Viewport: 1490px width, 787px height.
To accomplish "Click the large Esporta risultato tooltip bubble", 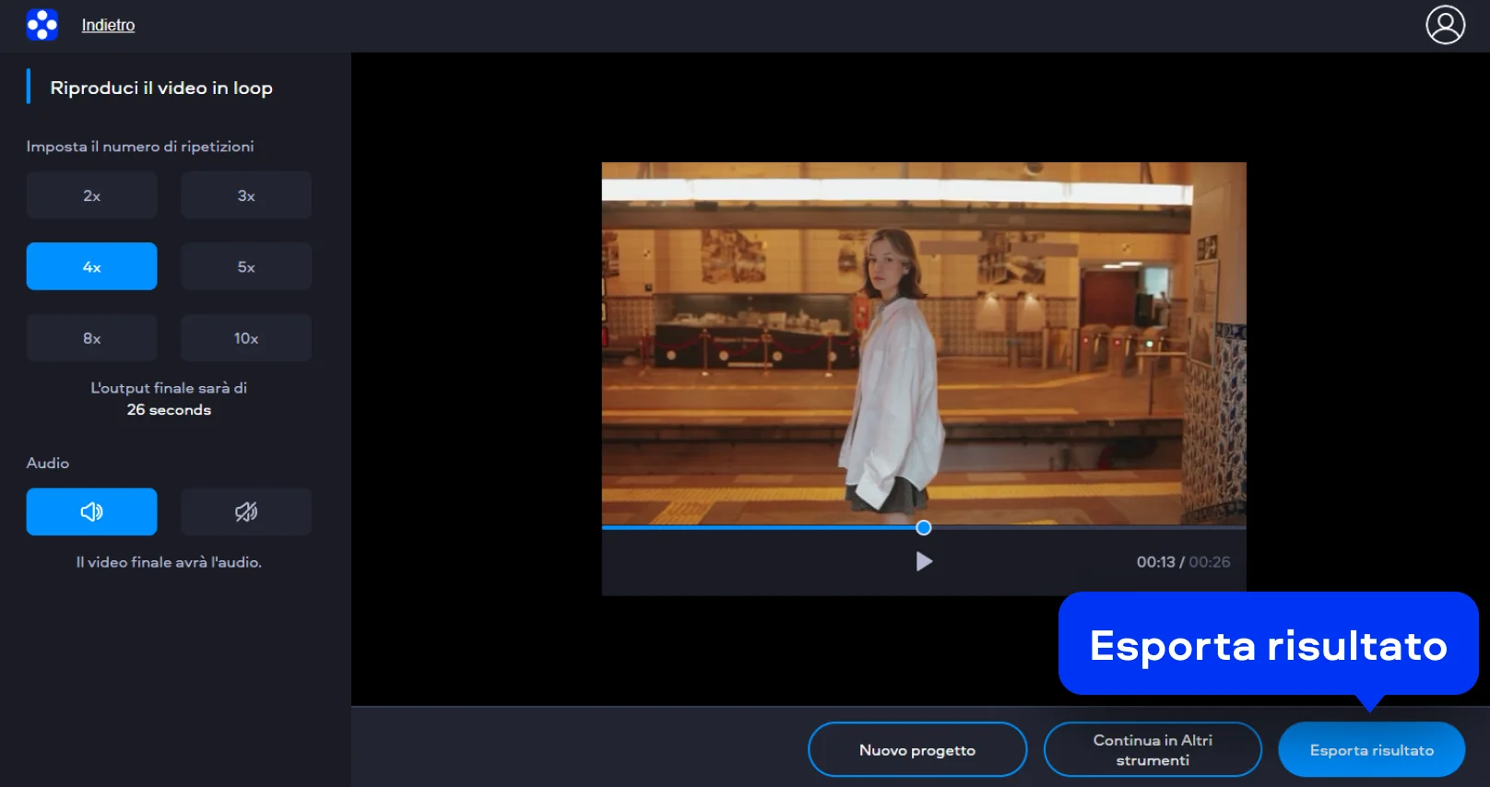I will pyautogui.click(x=1268, y=644).
